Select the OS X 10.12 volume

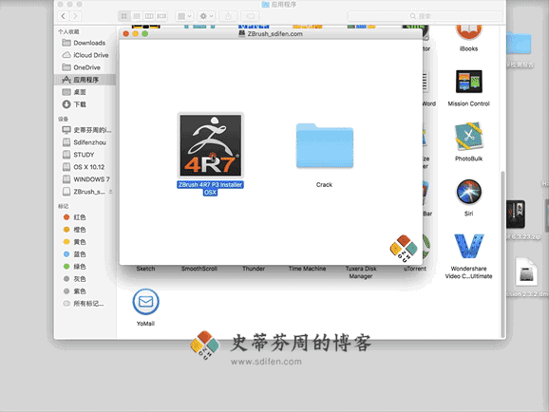click(x=85, y=167)
